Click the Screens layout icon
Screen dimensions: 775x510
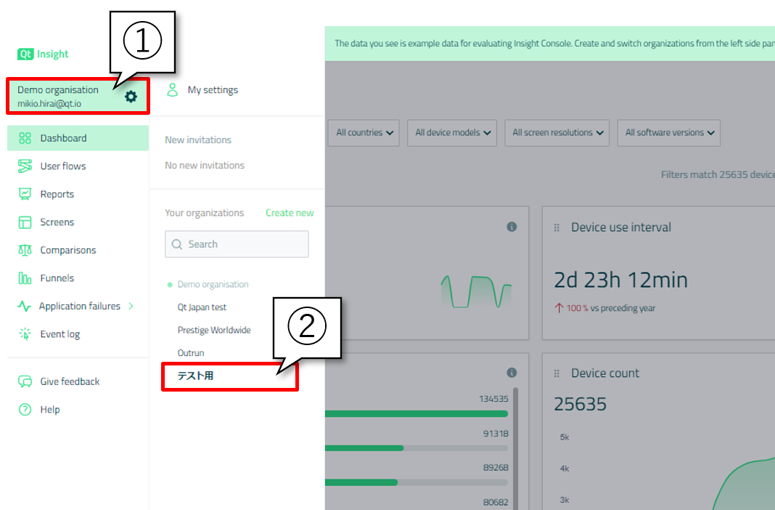(25, 222)
